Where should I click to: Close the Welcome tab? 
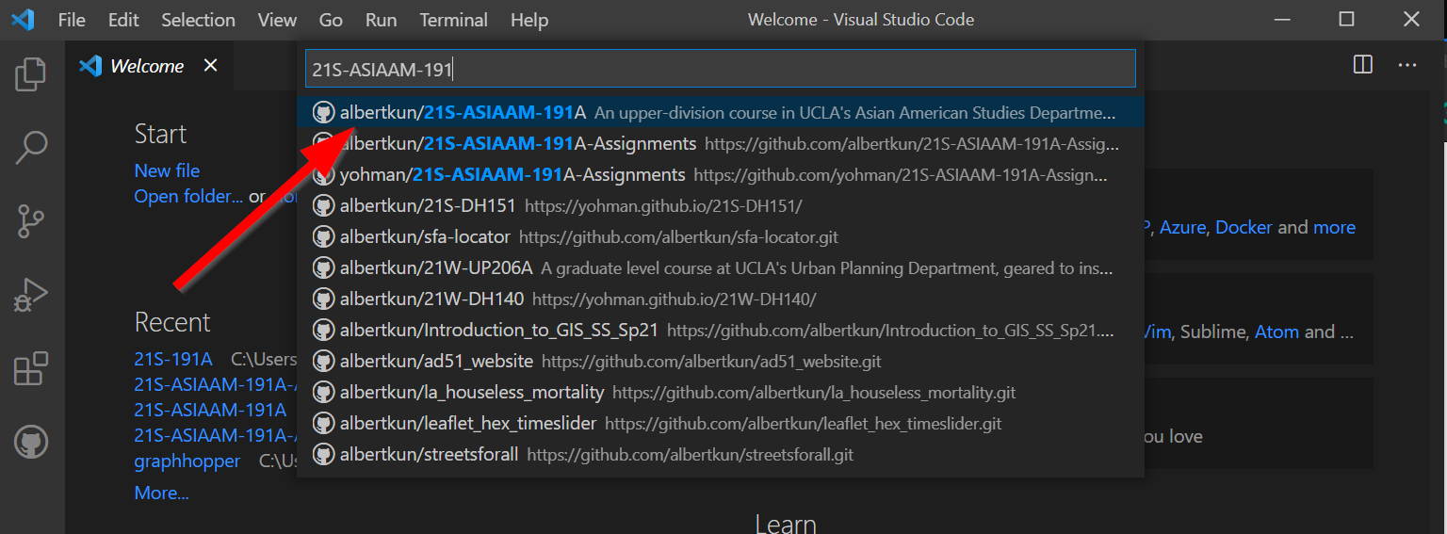coord(210,65)
